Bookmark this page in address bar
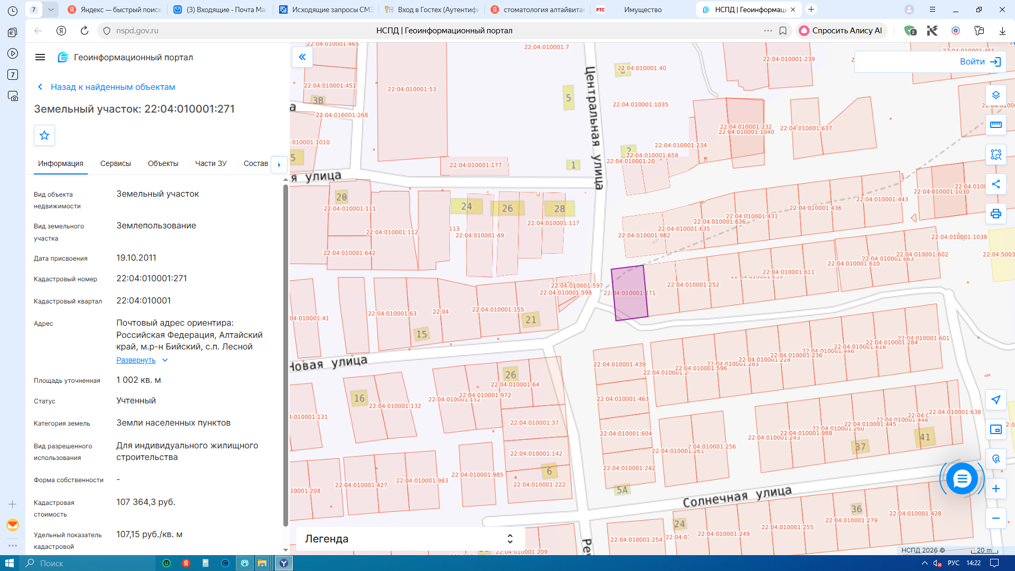 tap(783, 31)
